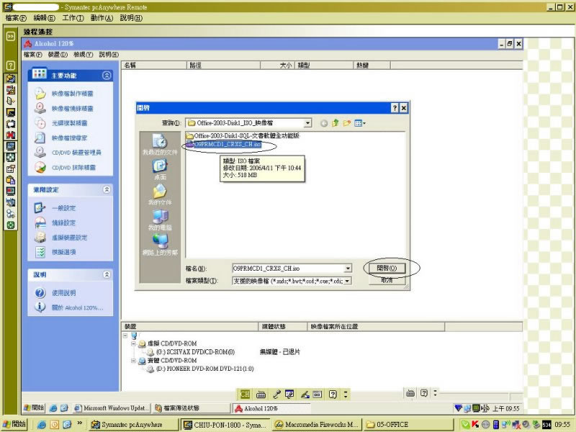Click Microsoft Windows Update remote taskbar button
The image size is (576, 432).
[112, 408]
